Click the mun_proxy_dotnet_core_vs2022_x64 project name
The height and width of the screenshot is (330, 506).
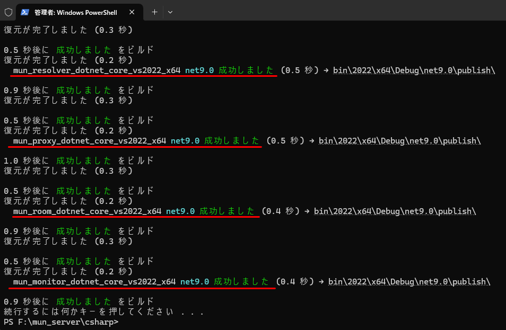click(x=90, y=140)
